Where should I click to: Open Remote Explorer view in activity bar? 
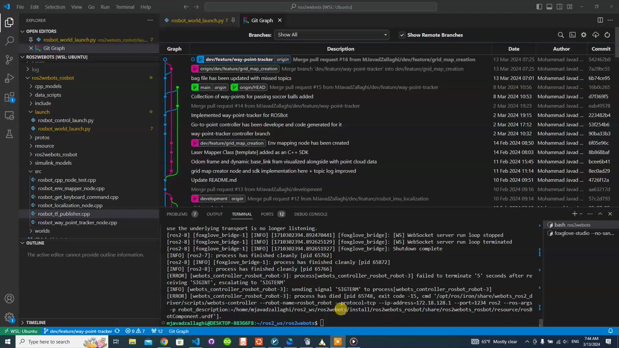(x=9, y=115)
